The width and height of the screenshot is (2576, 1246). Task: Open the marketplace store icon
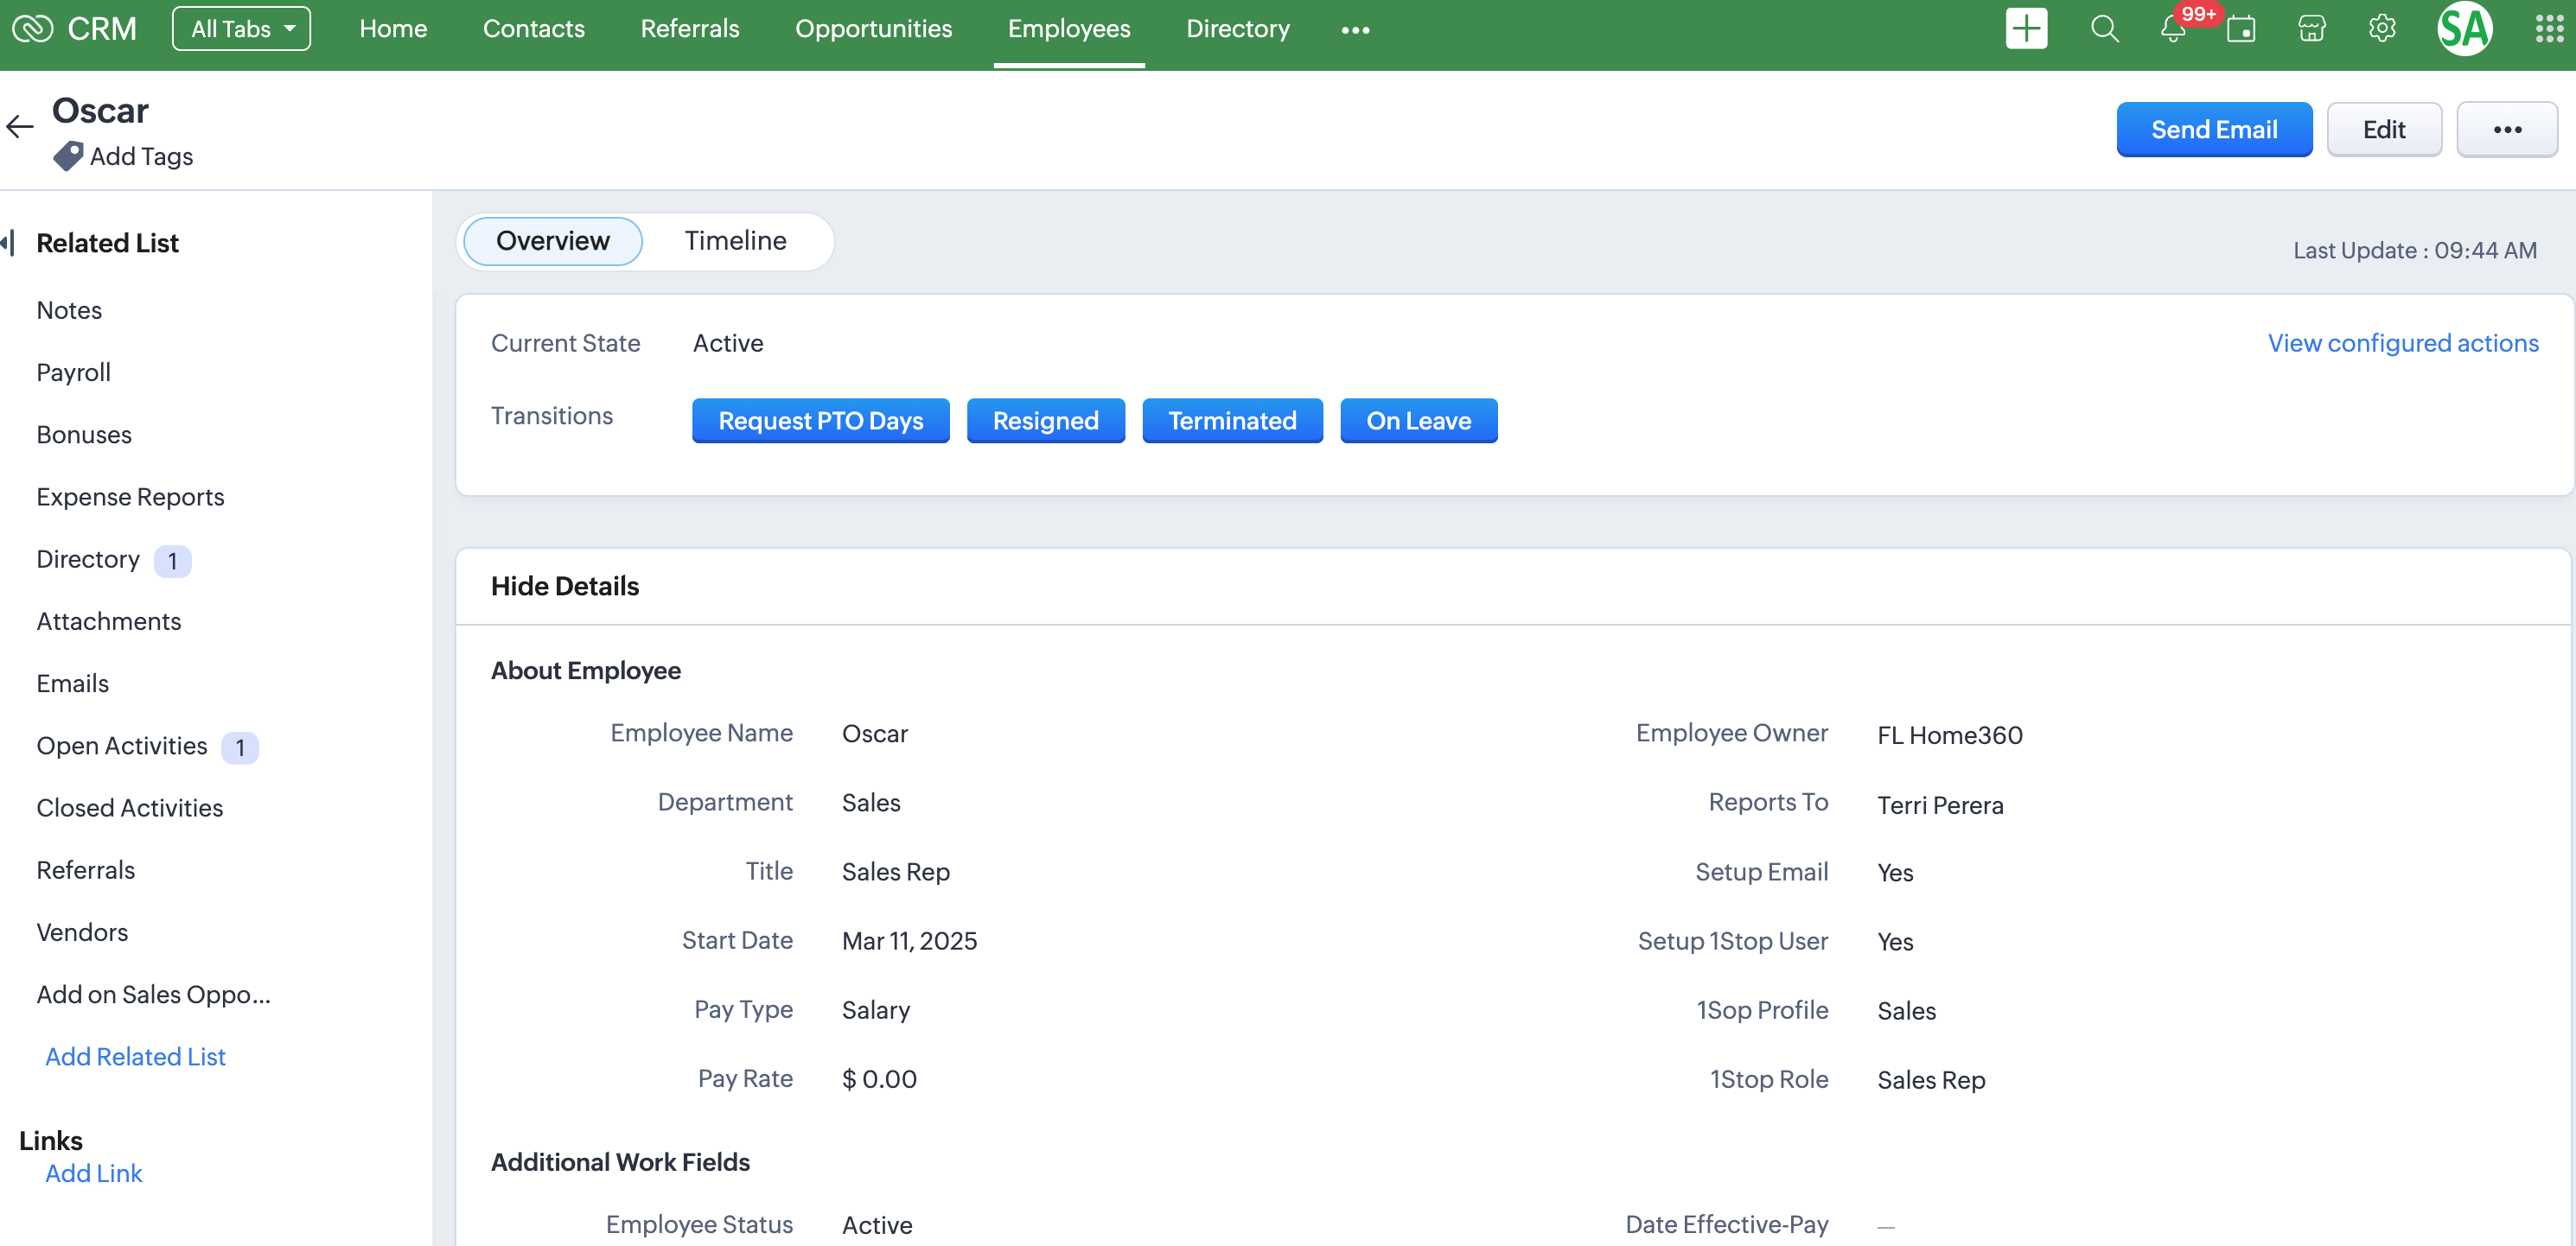pyautogui.click(x=2311, y=29)
